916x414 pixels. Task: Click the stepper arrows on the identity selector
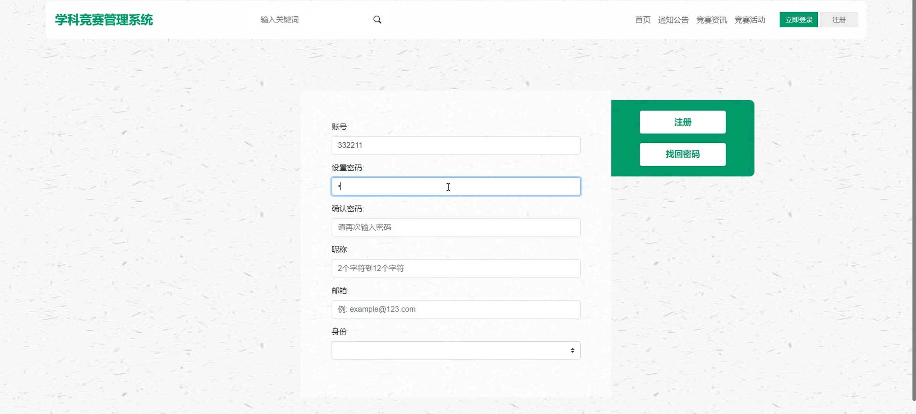click(572, 350)
